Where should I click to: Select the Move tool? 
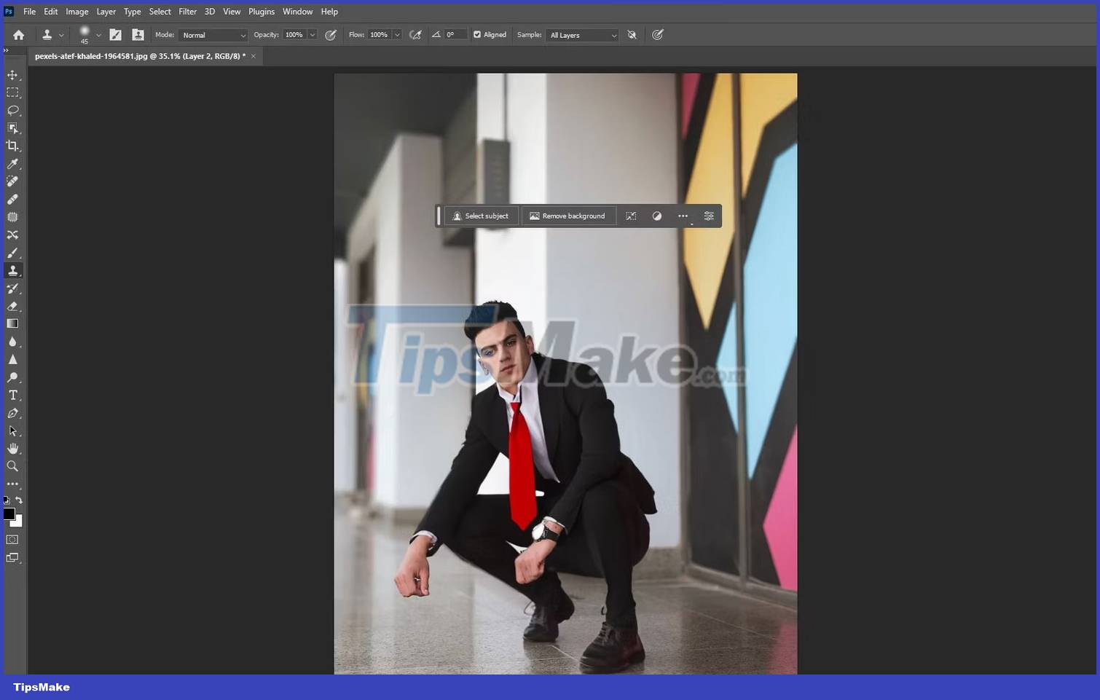pos(12,74)
